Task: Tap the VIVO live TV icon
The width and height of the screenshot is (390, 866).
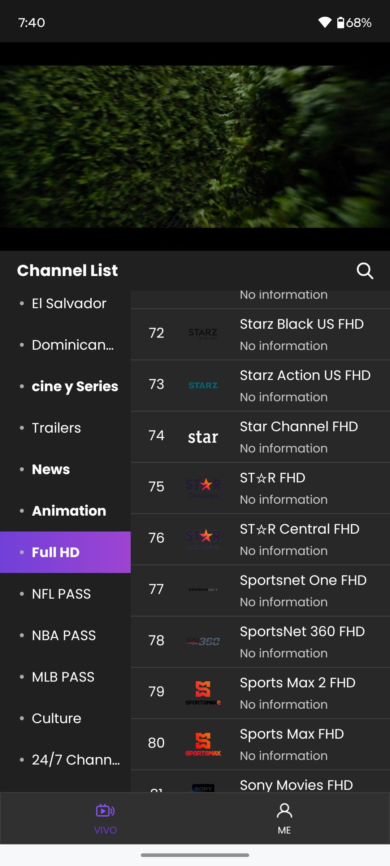Action: [x=105, y=811]
